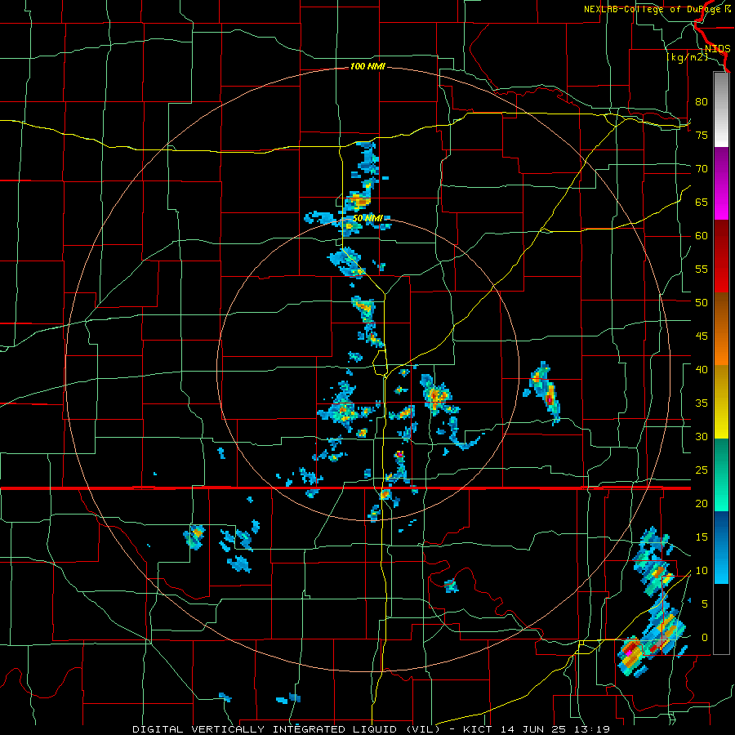Click the legend value 70
This screenshot has width=735, height=735.
pos(702,169)
